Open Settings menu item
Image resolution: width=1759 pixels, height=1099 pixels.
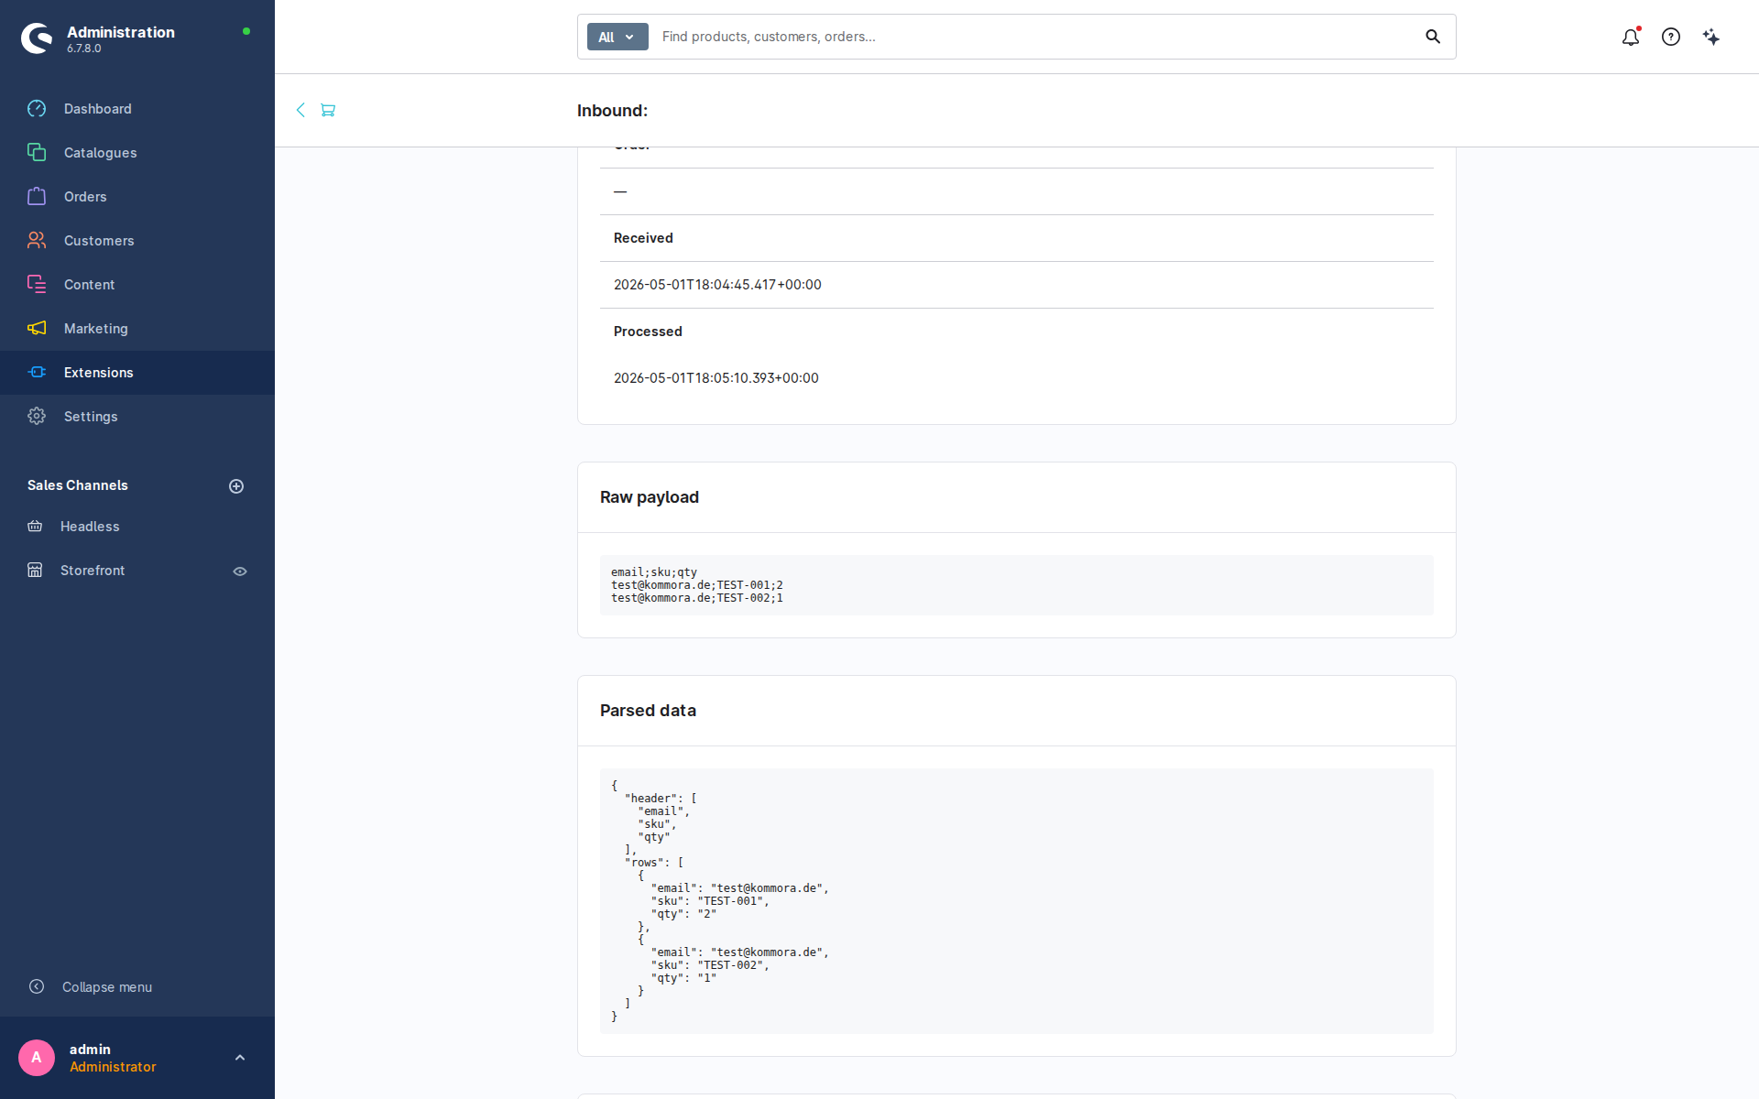[x=137, y=417]
